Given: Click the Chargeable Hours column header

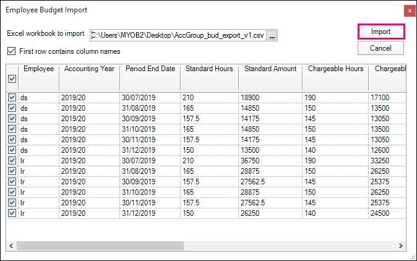Looking at the screenshot, I should point(335,69).
